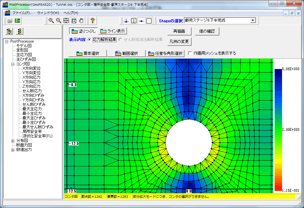304x208 pixels.
Task: Expand the 数値出力 tree node
Action: pyautogui.click(x=13, y=150)
